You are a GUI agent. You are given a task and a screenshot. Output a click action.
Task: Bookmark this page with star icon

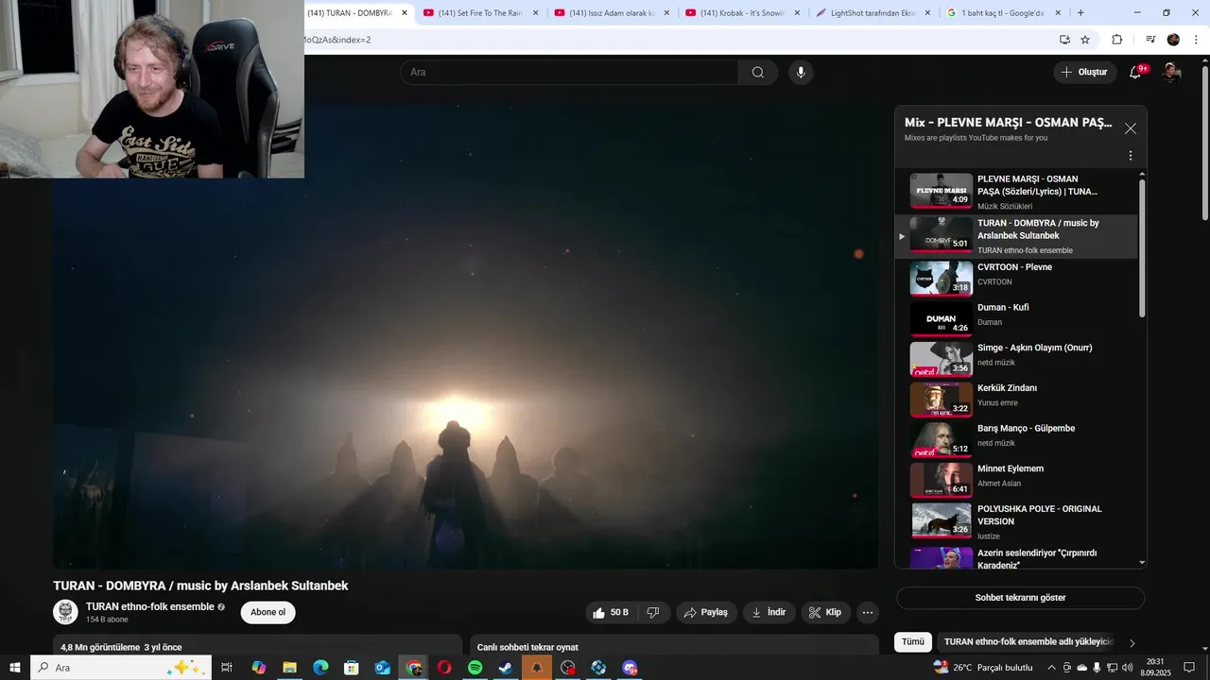click(x=1085, y=40)
